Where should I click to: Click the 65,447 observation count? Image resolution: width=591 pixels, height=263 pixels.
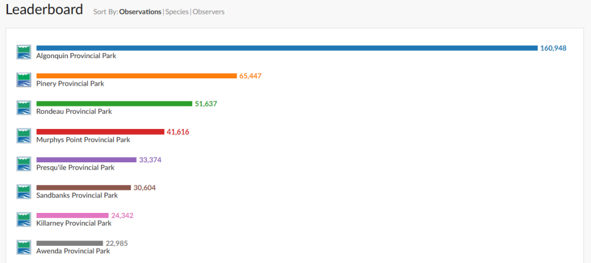click(250, 76)
